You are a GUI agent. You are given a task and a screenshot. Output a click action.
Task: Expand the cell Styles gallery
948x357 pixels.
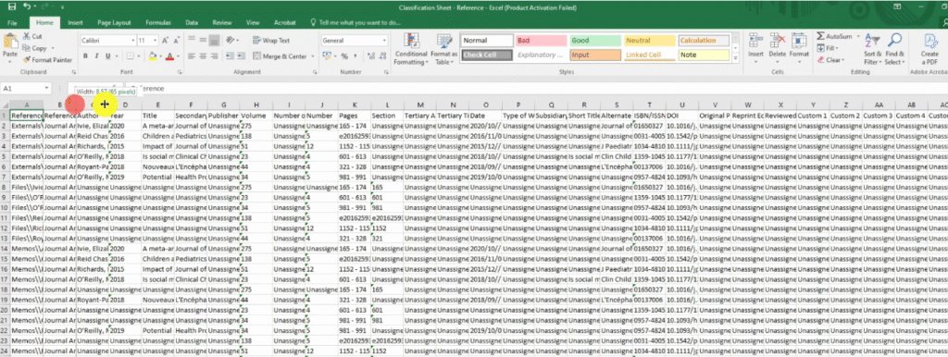point(736,58)
